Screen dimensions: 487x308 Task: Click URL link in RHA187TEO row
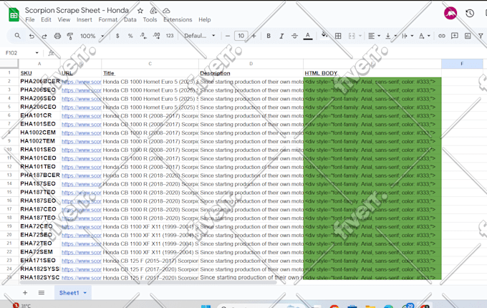[82, 218]
